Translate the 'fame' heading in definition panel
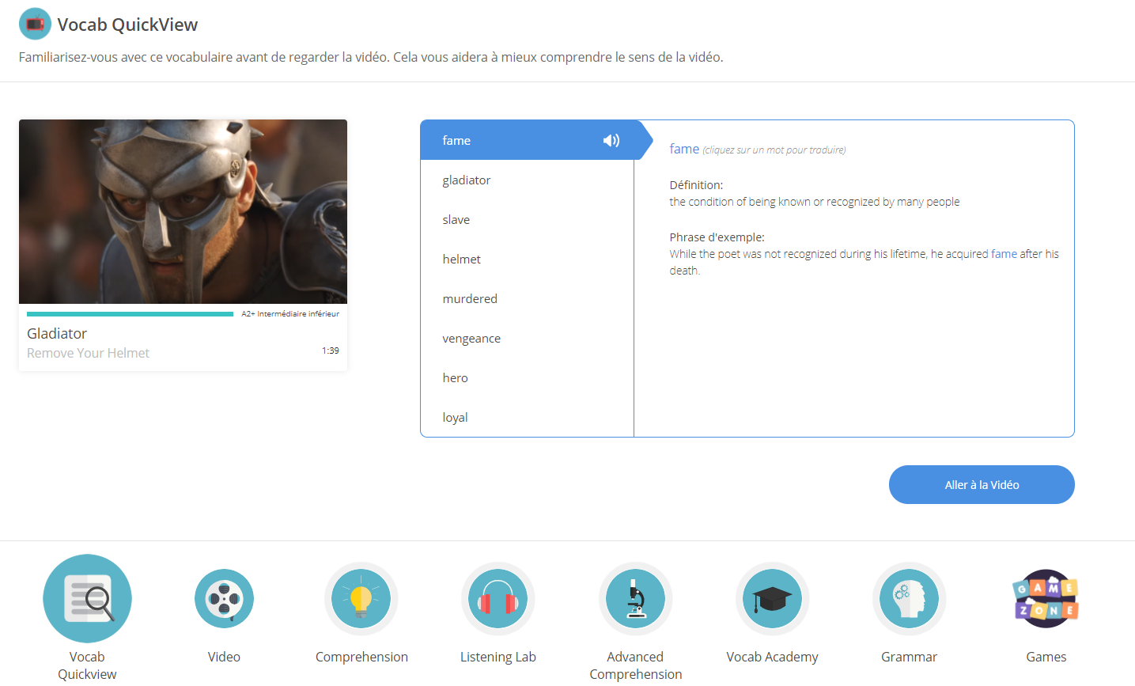Screen dimensions: 1135x686 tap(684, 149)
